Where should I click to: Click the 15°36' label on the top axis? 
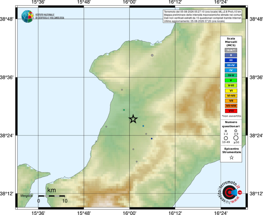(x=39, y=2)
